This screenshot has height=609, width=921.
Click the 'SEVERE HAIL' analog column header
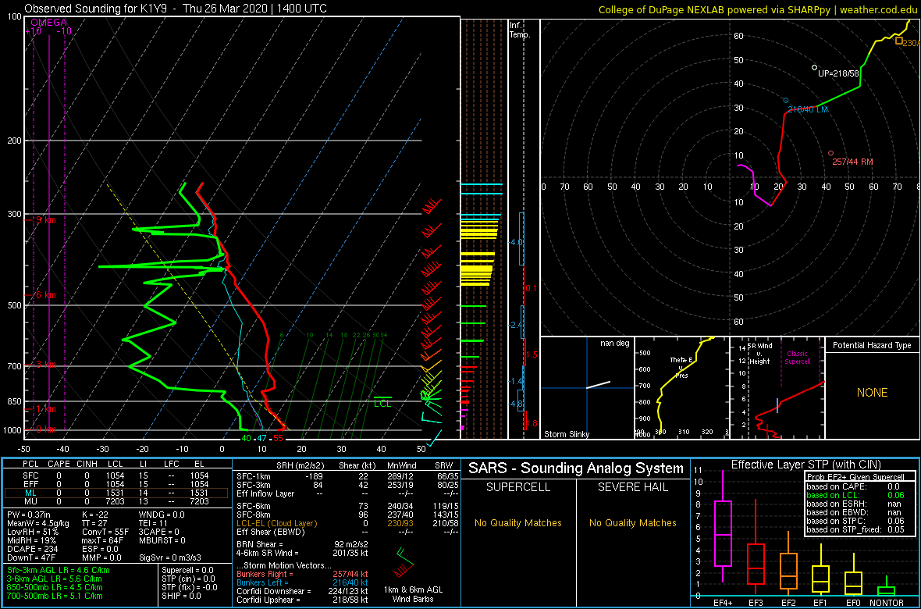[633, 487]
